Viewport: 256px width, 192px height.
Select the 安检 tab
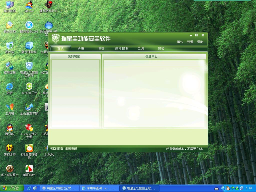[x=161, y=48]
